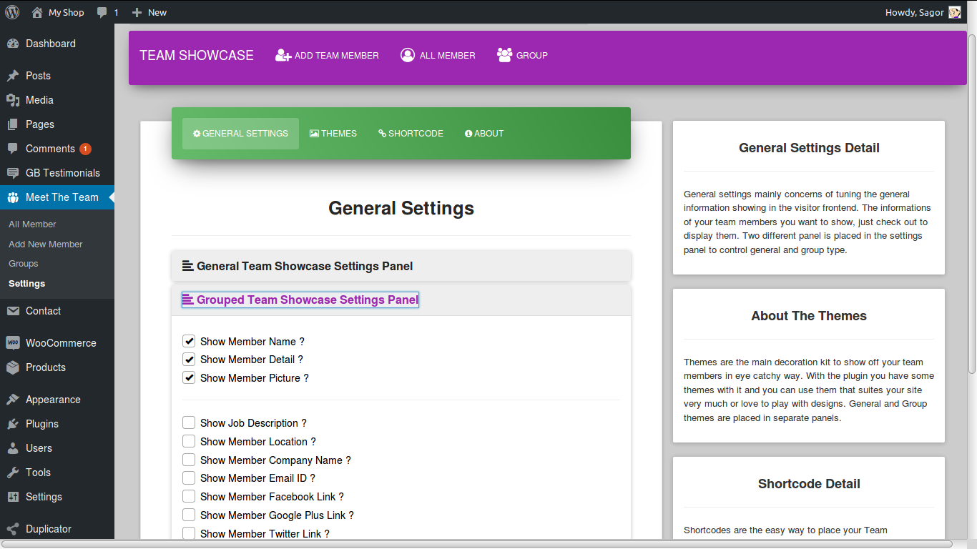Viewport: 977px width, 549px height.
Task: Click the All Member user icon
Action: (408, 55)
